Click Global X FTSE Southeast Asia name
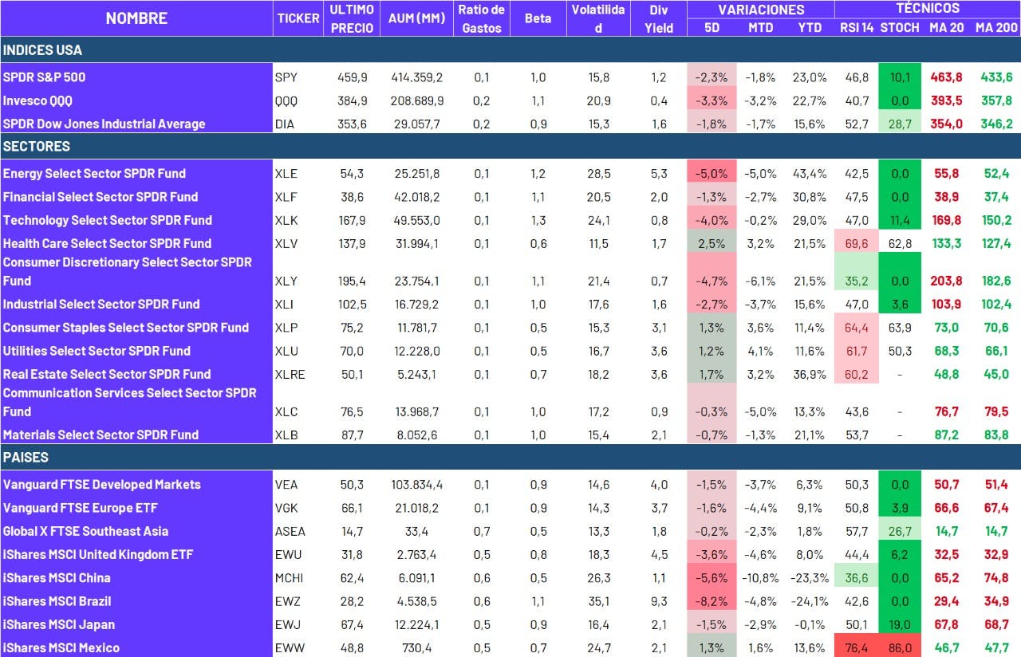Screen dimensions: 1021x657 [x=85, y=531]
